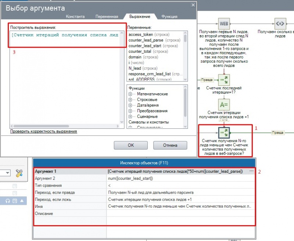294x241 pixels.
Task: Click the ellipsis button in Аргумент 1 row
Action: click(251, 171)
